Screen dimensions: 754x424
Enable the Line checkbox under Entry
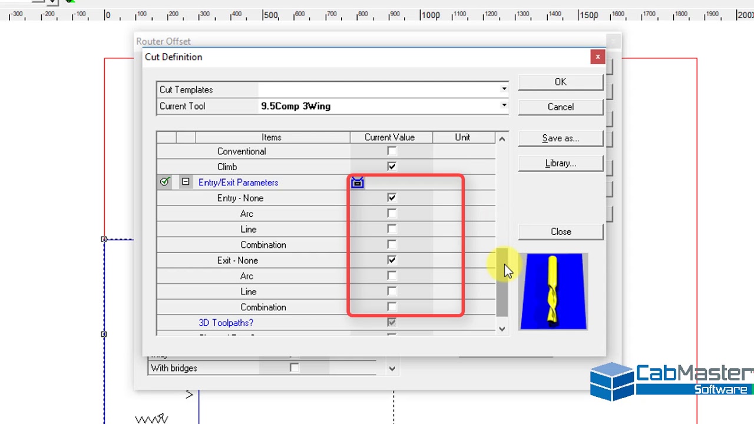[x=392, y=229]
